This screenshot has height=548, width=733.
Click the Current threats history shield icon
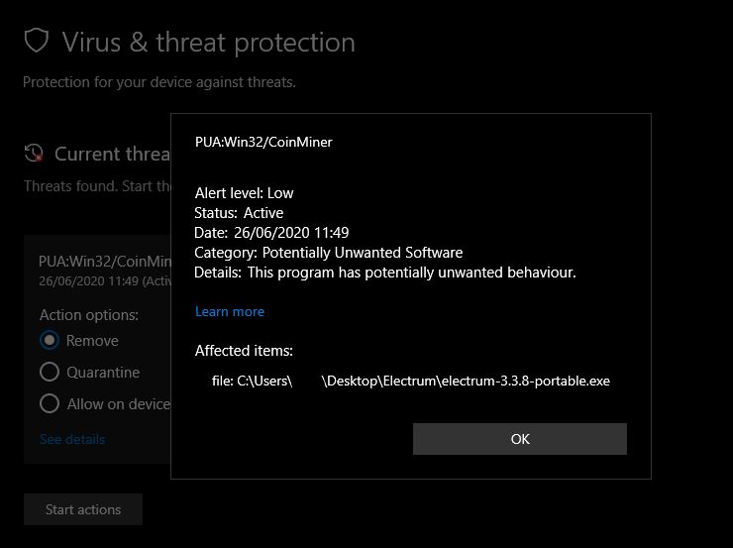coord(35,154)
